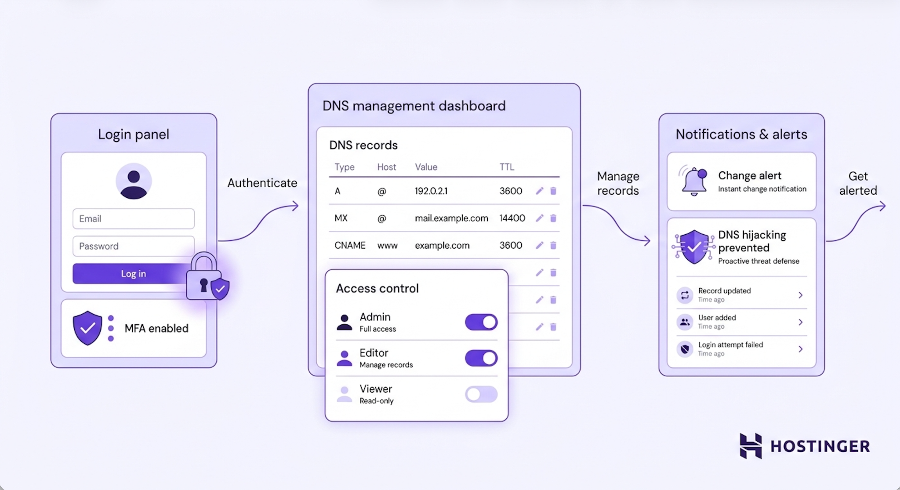This screenshot has height=490, width=900.
Task: Toggle Admin full access switch
Action: tap(481, 322)
